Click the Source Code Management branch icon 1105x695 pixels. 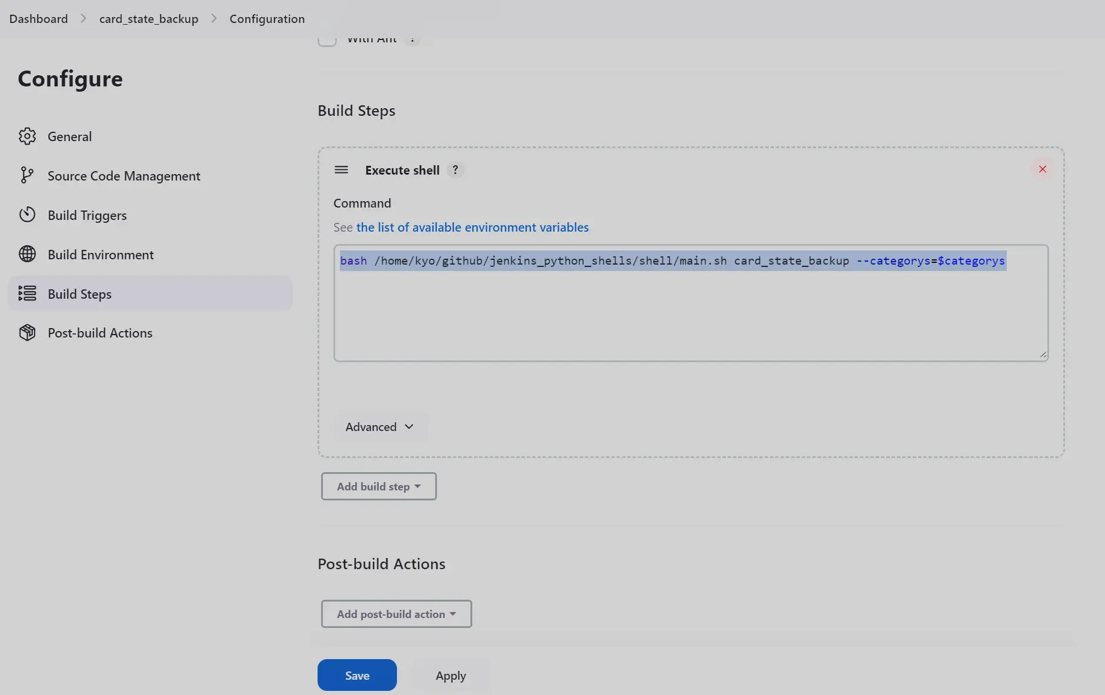pyautogui.click(x=27, y=175)
